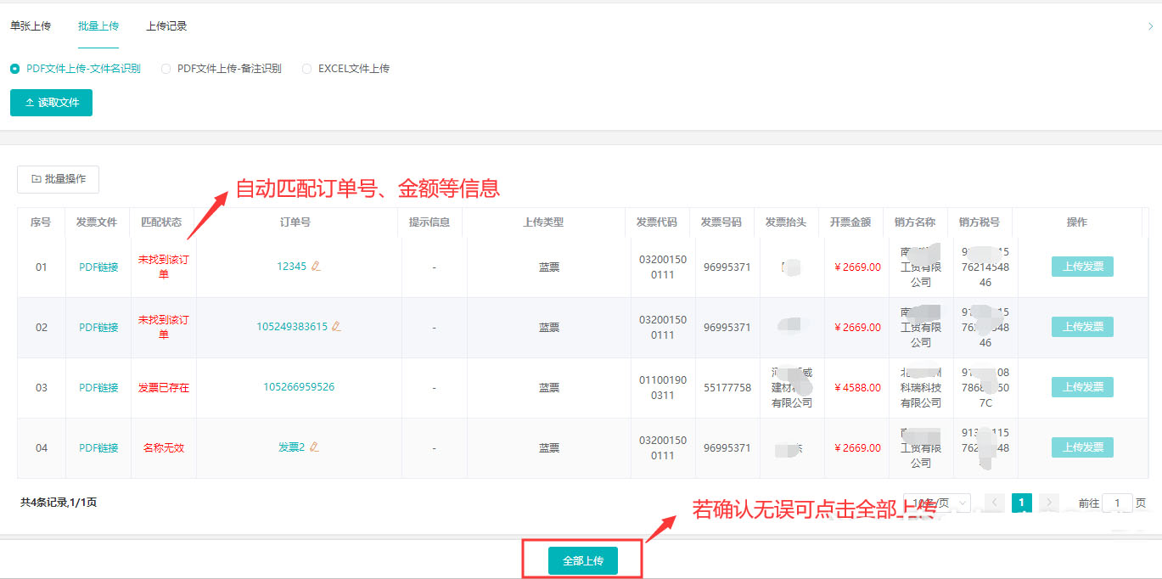The width and height of the screenshot is (1162, 579).
Task: Click the pencil icon beside 发票2
Action: pos(313,447)
